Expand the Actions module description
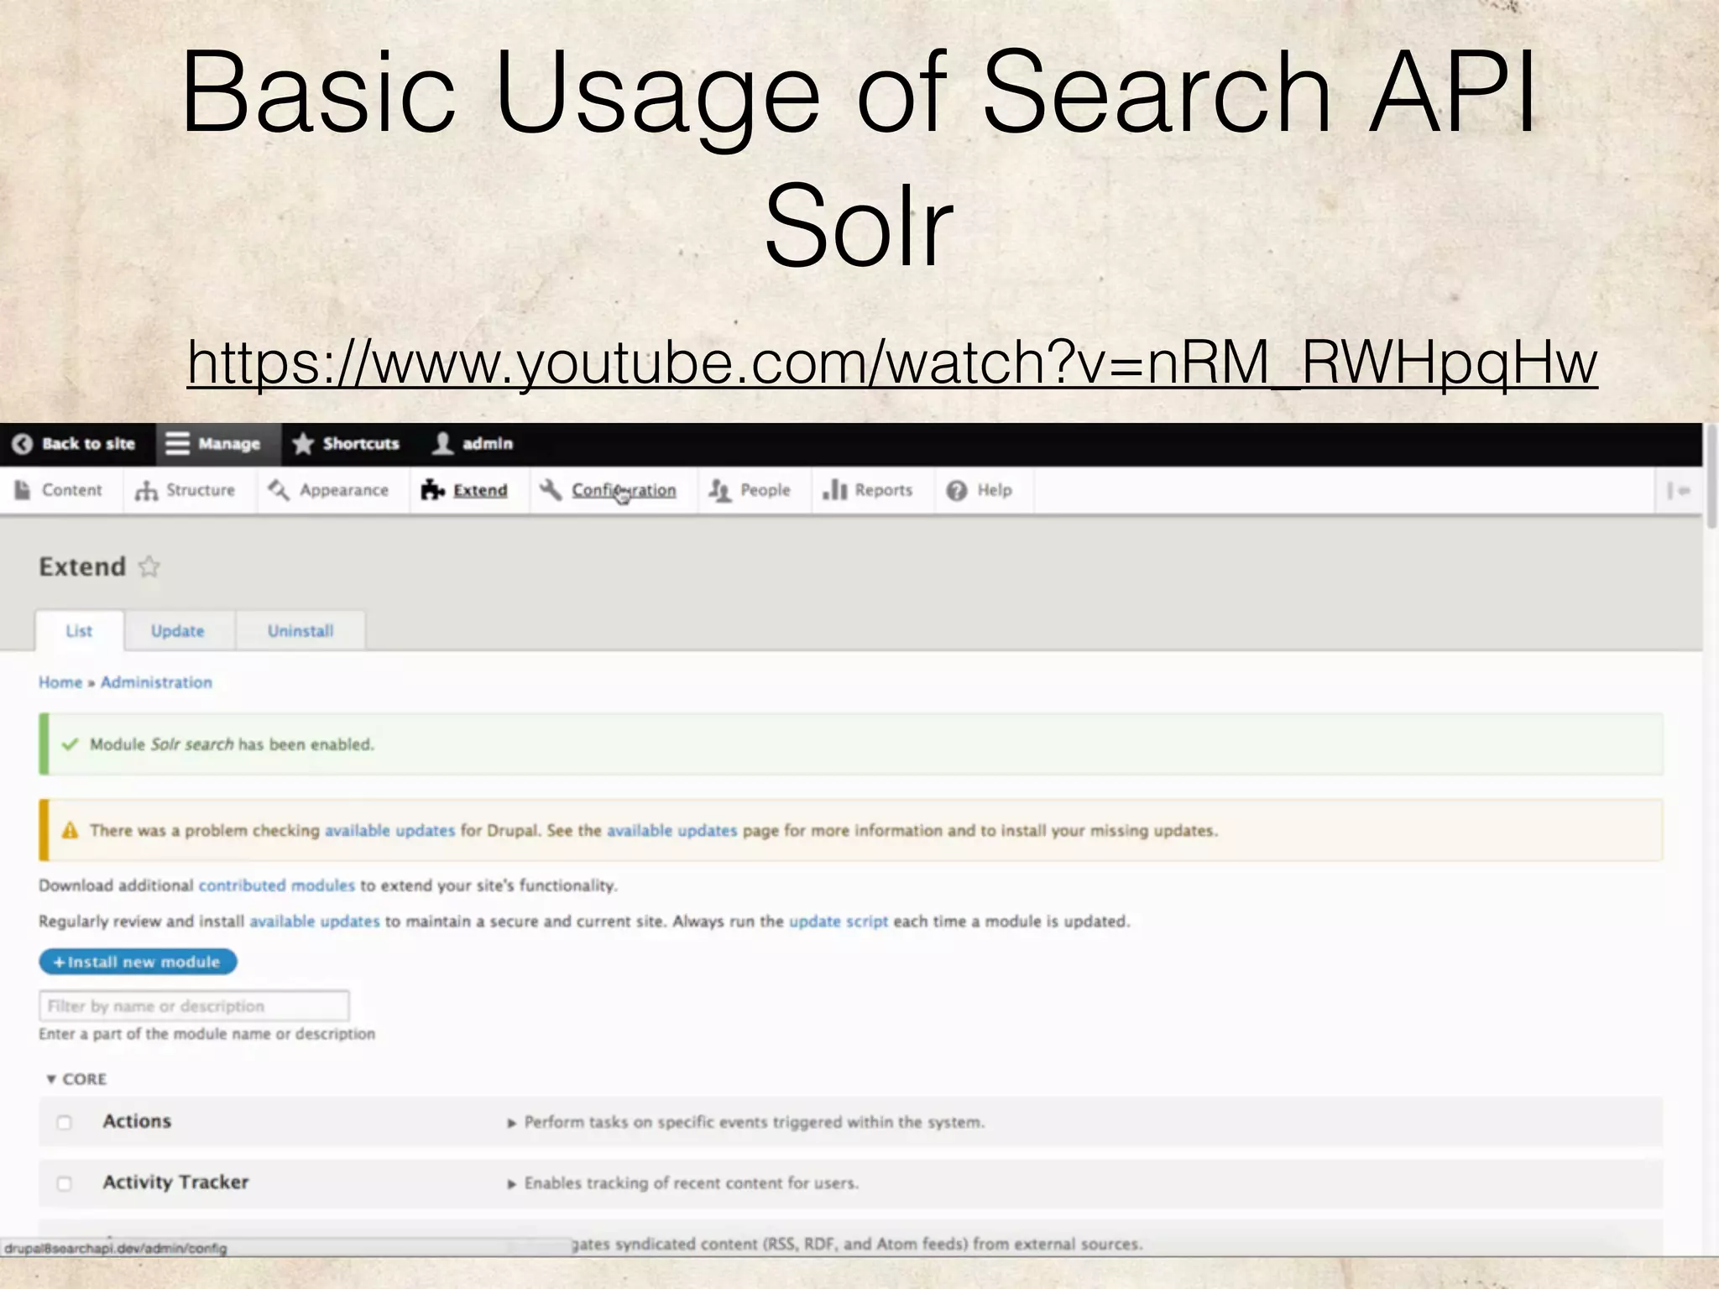 (x=746, y=1123)
